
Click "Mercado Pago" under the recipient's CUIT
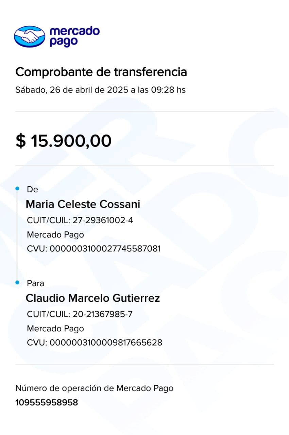coord(55,328)
